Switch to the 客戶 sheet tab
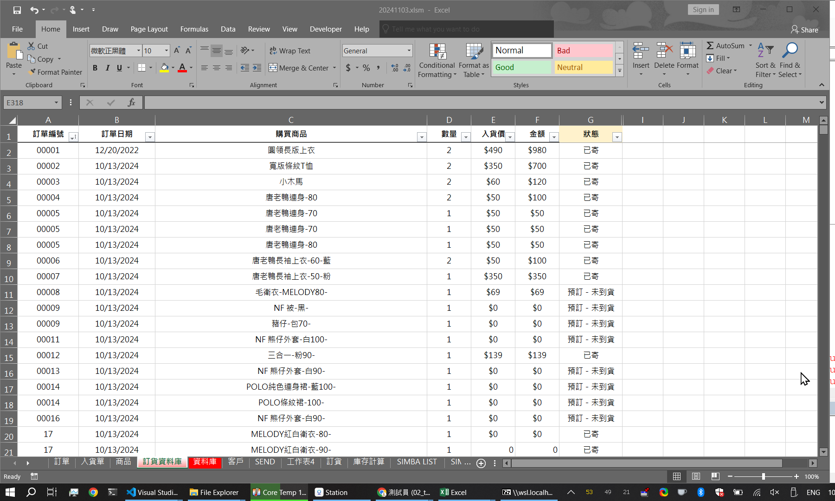The height and width of the screenshot is (501, 835). [x=236, y=462]
